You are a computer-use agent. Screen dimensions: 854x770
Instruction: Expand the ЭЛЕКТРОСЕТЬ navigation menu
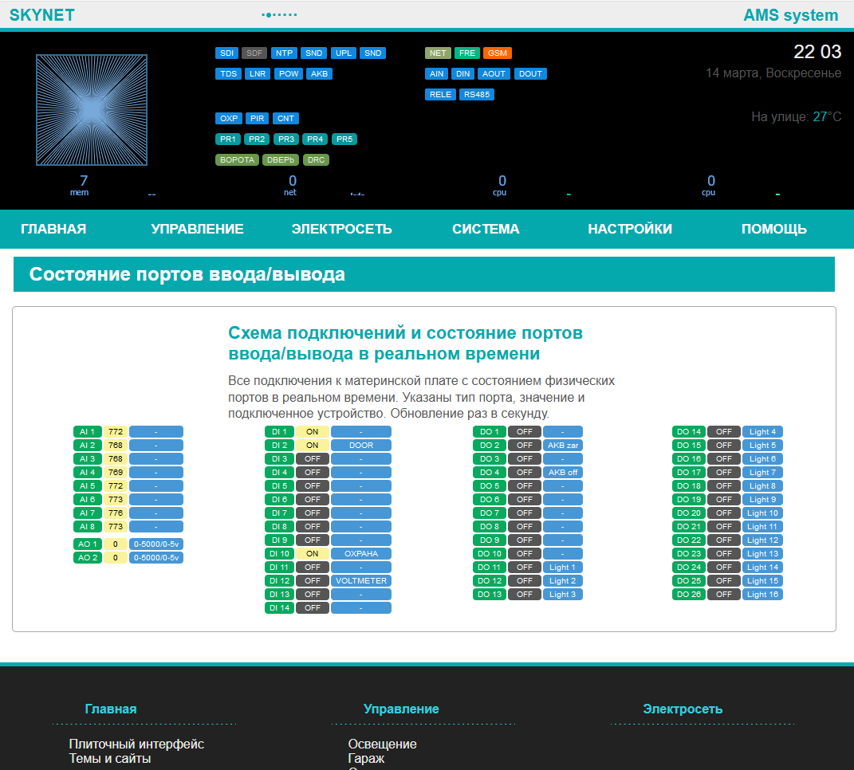341,230
